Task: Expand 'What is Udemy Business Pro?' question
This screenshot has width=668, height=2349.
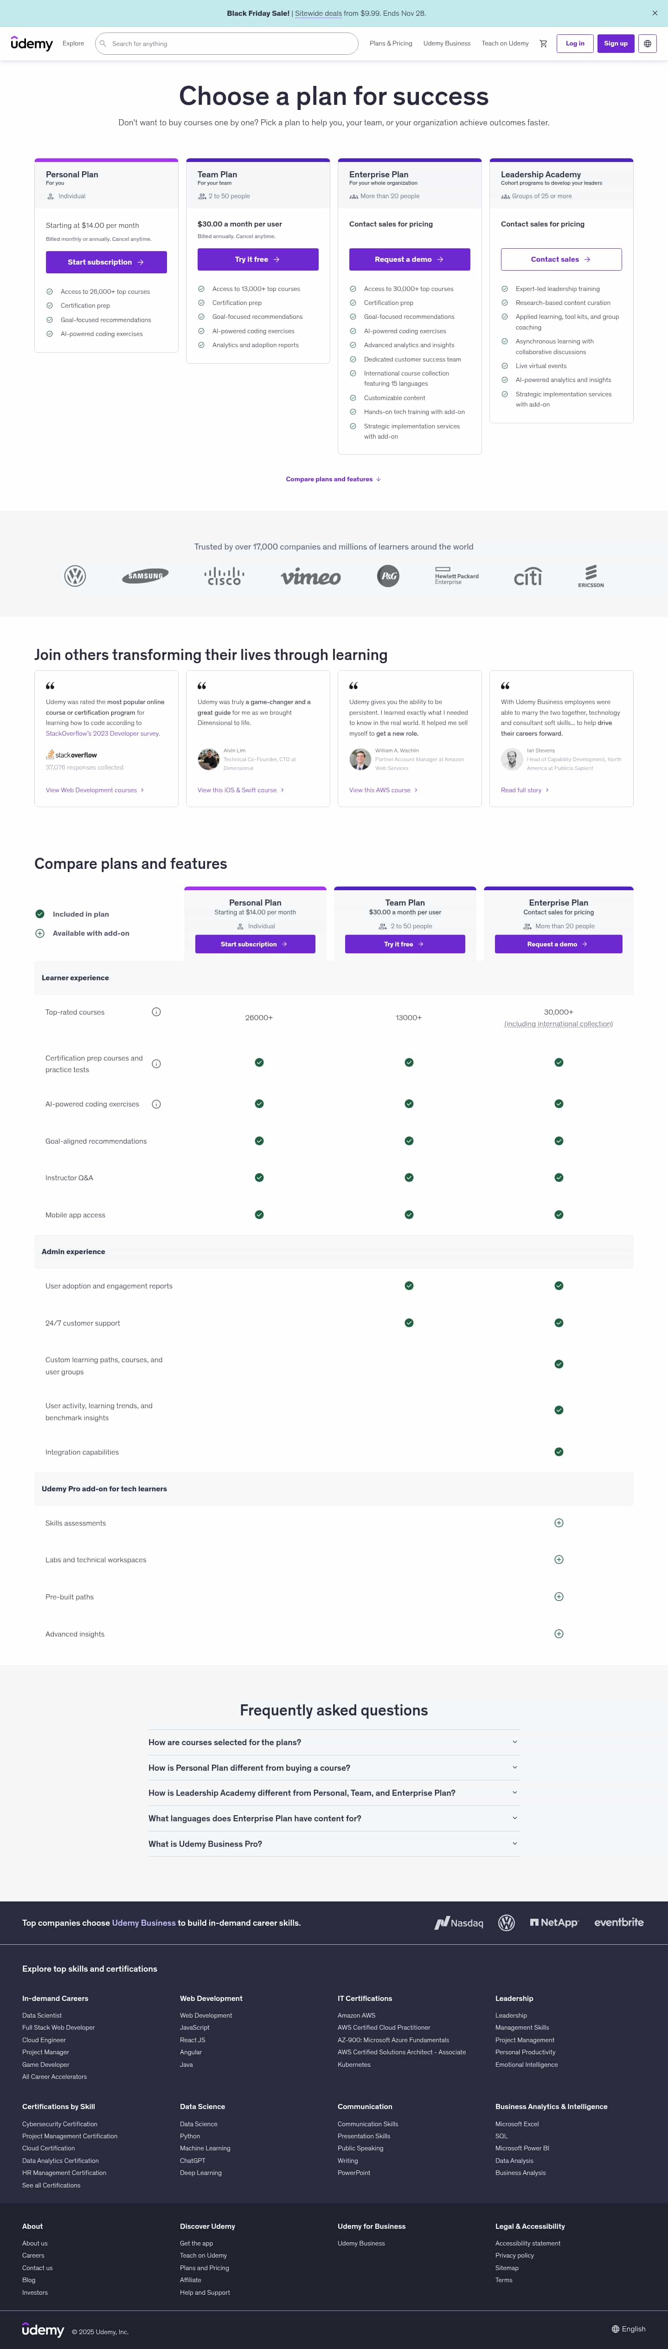Action: pyautogui.click(x=334, y=1844)
